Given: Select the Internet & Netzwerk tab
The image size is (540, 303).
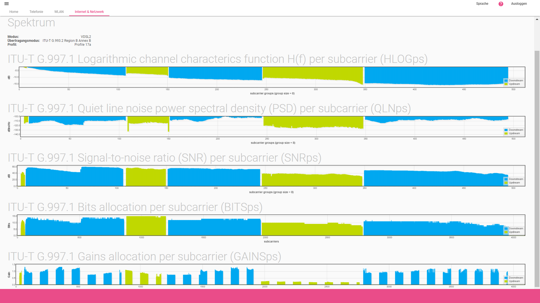Looking at the screenshot, I should pyautogui.click(x=89, y=12).
